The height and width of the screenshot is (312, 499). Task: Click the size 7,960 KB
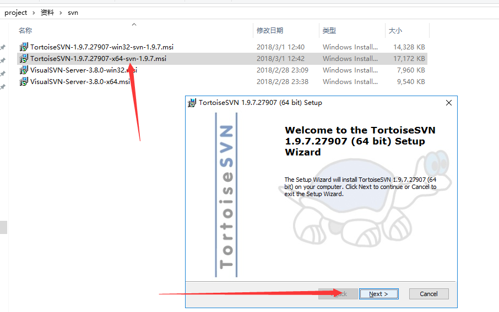tap(411, 70)
